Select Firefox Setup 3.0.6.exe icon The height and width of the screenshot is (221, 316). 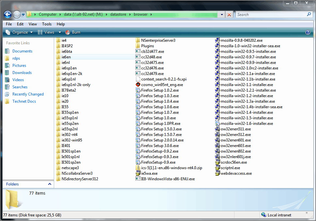138,146
